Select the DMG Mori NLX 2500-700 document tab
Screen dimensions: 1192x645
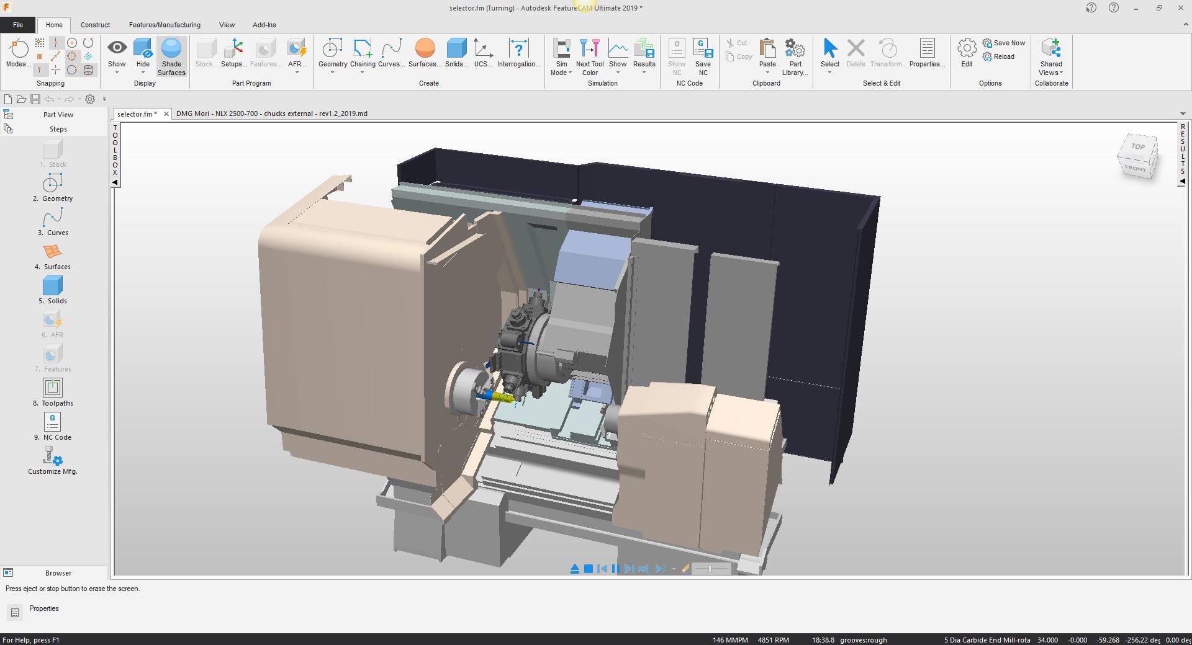pos(271,113)
